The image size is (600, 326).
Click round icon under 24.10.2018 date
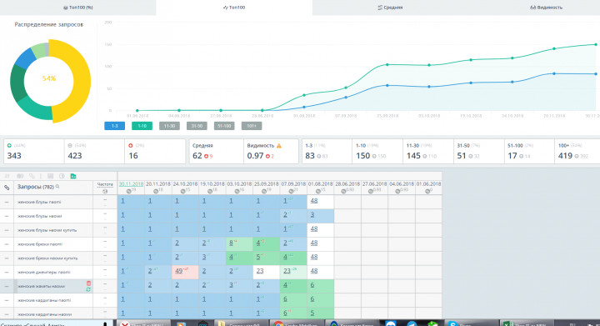point(182,191)
